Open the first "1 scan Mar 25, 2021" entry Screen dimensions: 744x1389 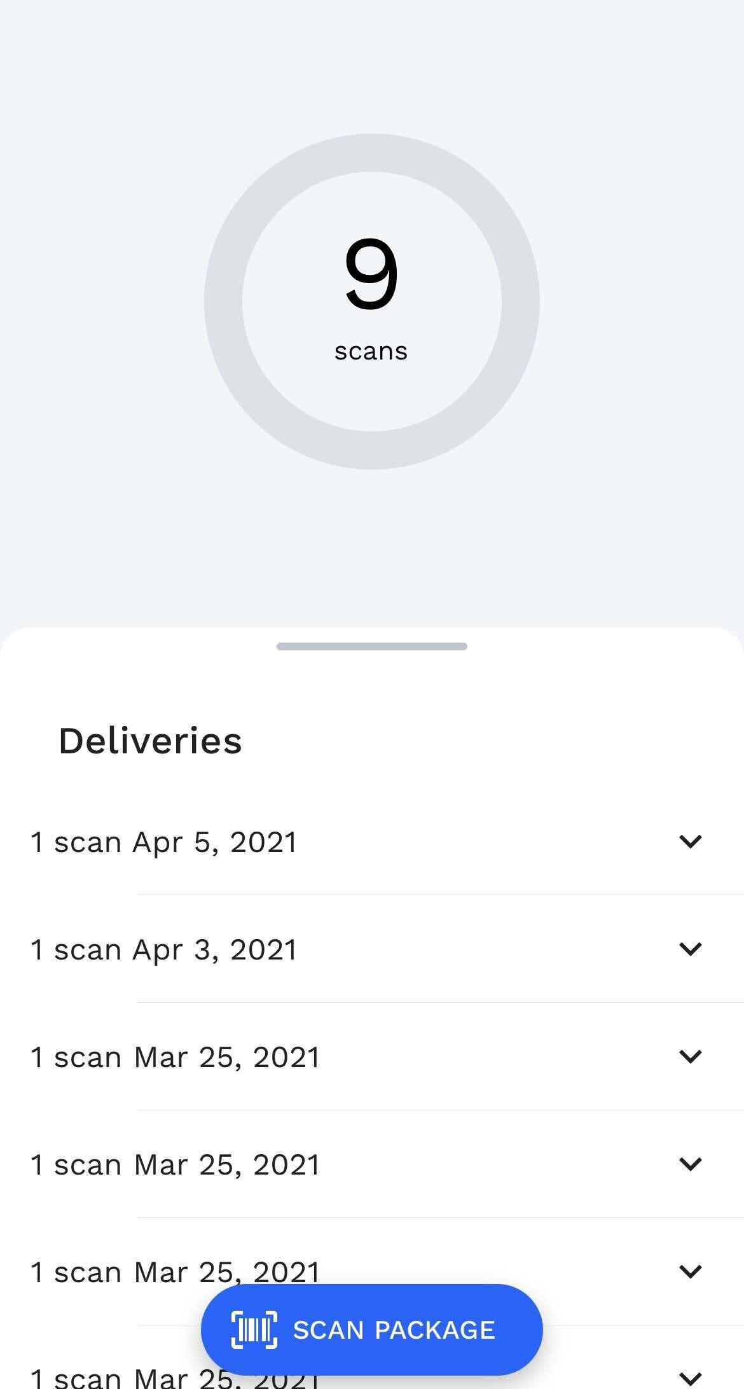pos(175,1057)
